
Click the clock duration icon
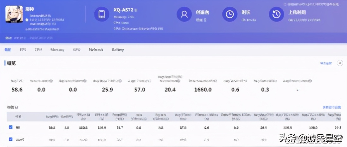pyautogui.click(x=230, y=14)
